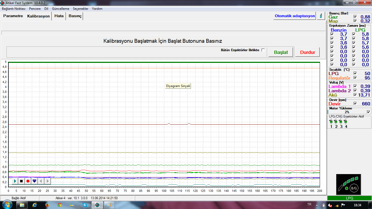Click the Bağlıtı Aktif status text
The height and width of the screenshot is (209, 372).
[19, 198]
